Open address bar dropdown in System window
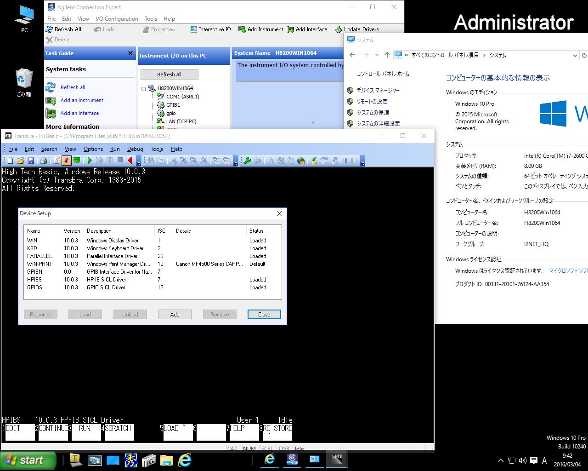 [575, 55]
